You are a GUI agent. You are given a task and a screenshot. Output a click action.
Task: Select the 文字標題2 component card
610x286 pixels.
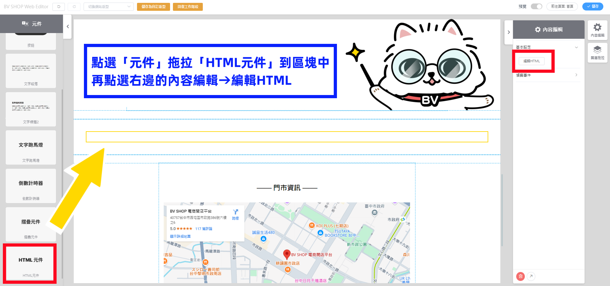pyautogui.click(x=31, y=109)
